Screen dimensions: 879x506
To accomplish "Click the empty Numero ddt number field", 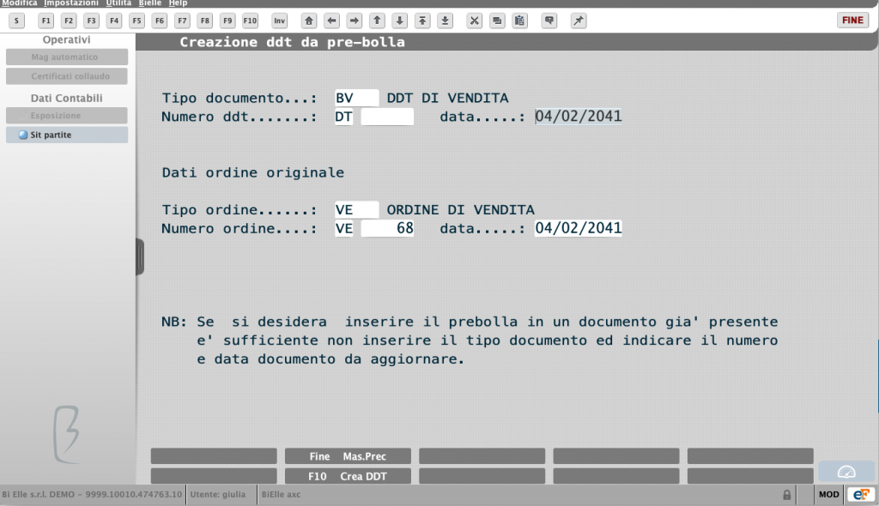I will (x=387, y=117).
